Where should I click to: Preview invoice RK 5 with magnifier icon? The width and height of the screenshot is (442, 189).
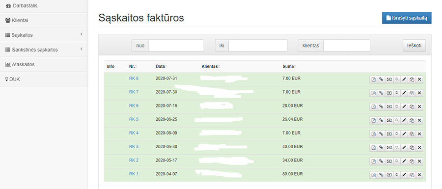(x=396, y=120)
